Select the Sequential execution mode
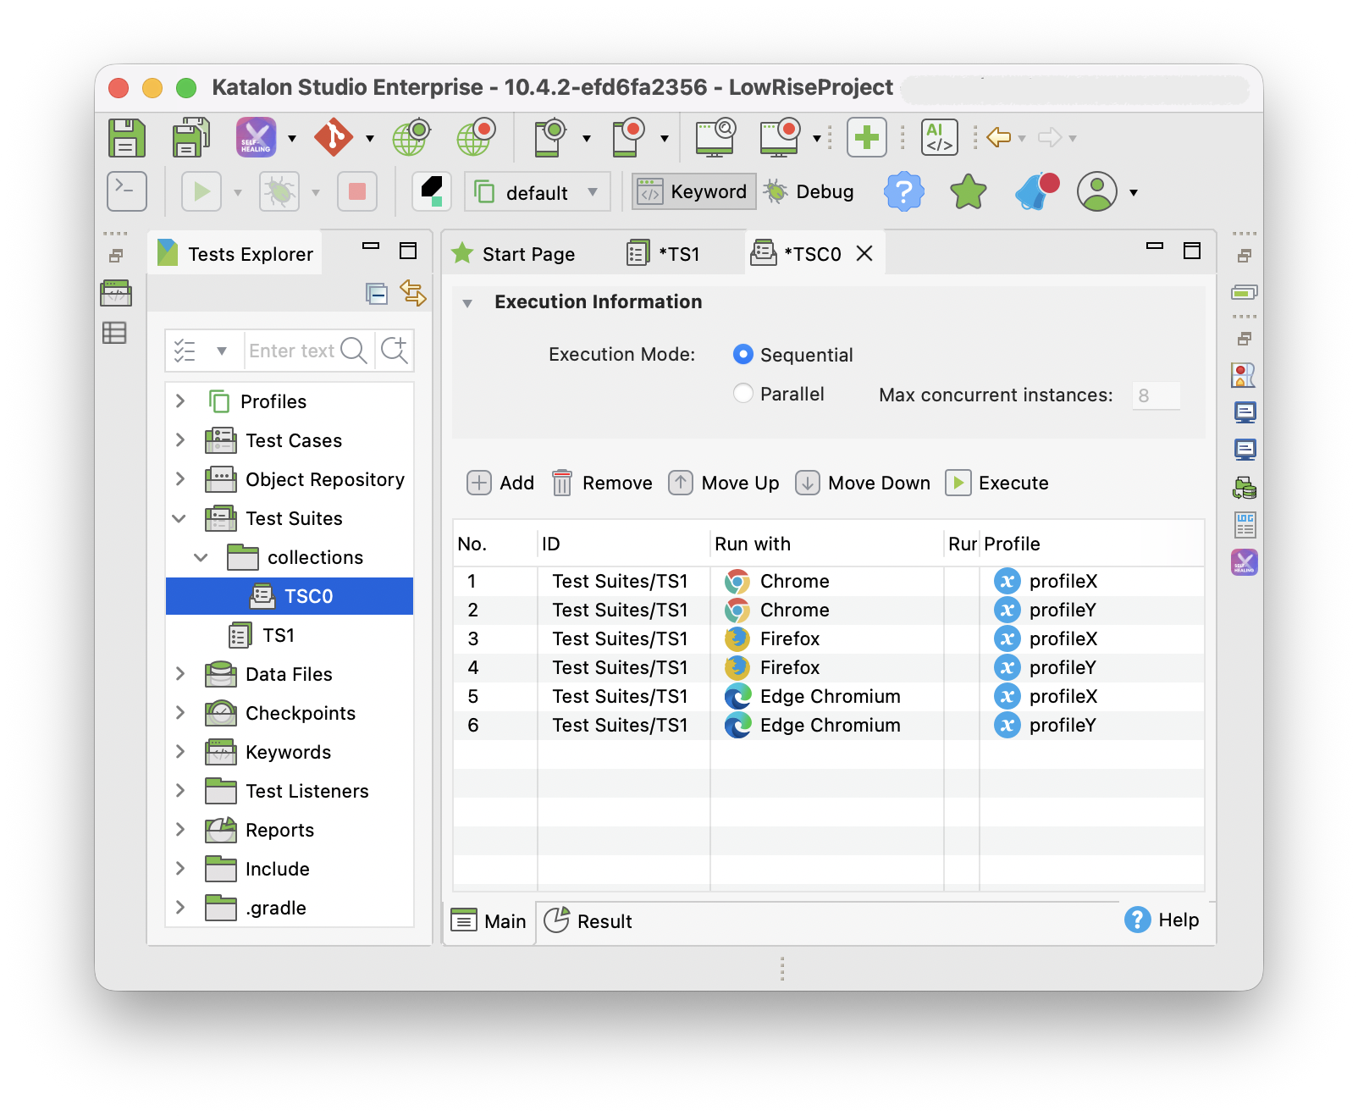 742,355
